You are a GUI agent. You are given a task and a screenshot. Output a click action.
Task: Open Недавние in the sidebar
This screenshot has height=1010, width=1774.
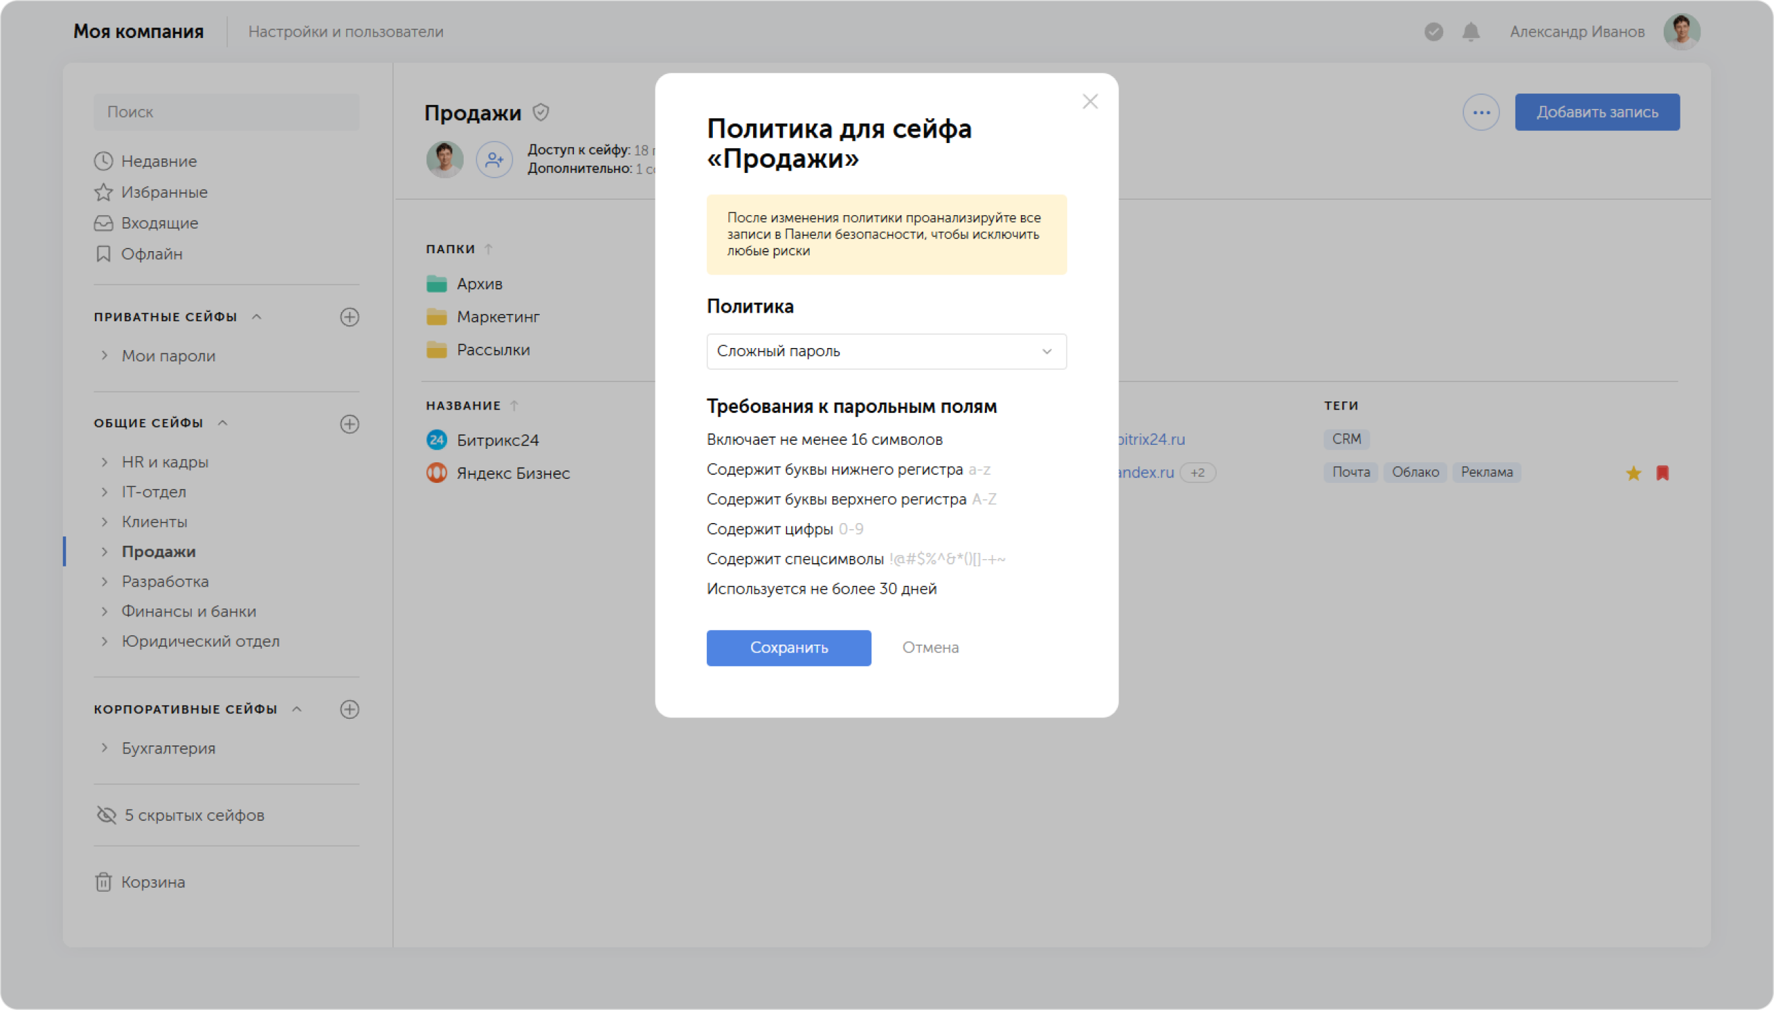click(159, 162)
